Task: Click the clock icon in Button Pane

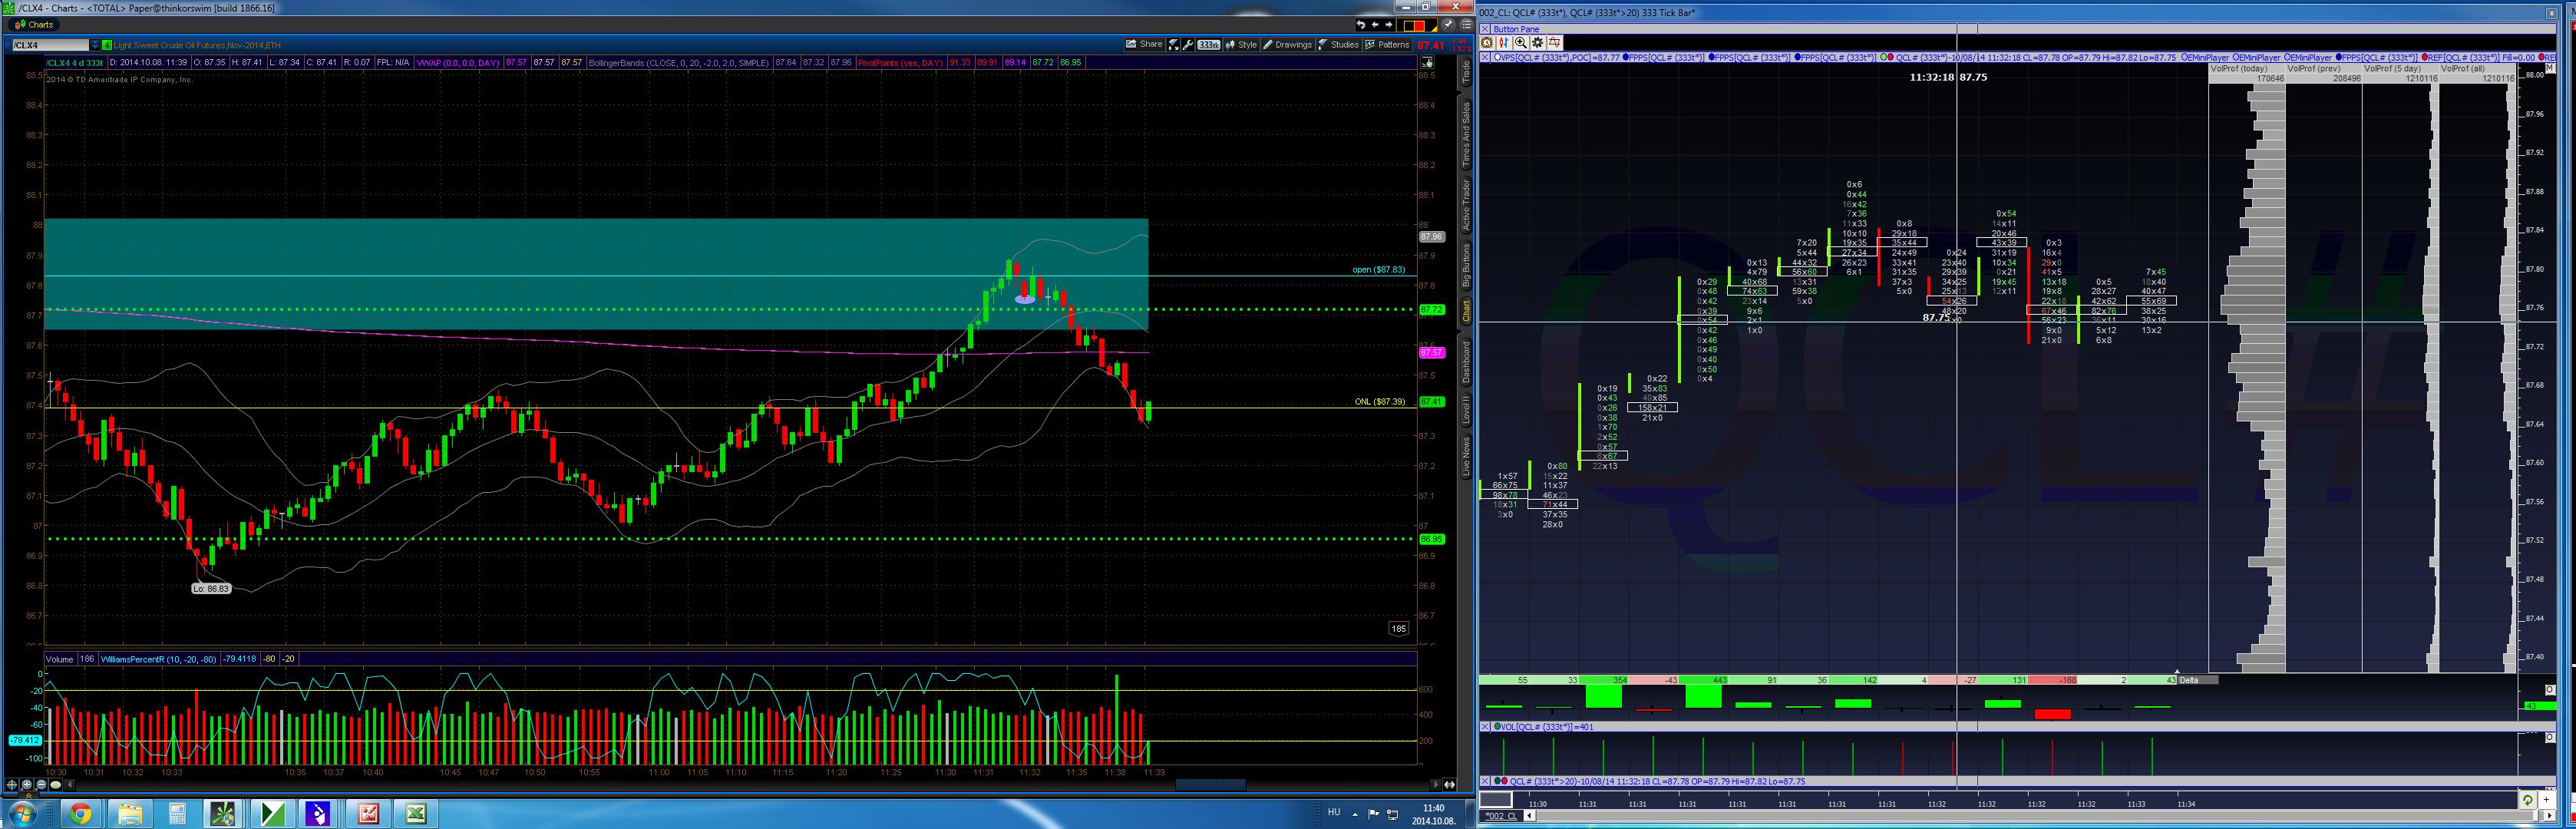Action: coord(1487,42)
